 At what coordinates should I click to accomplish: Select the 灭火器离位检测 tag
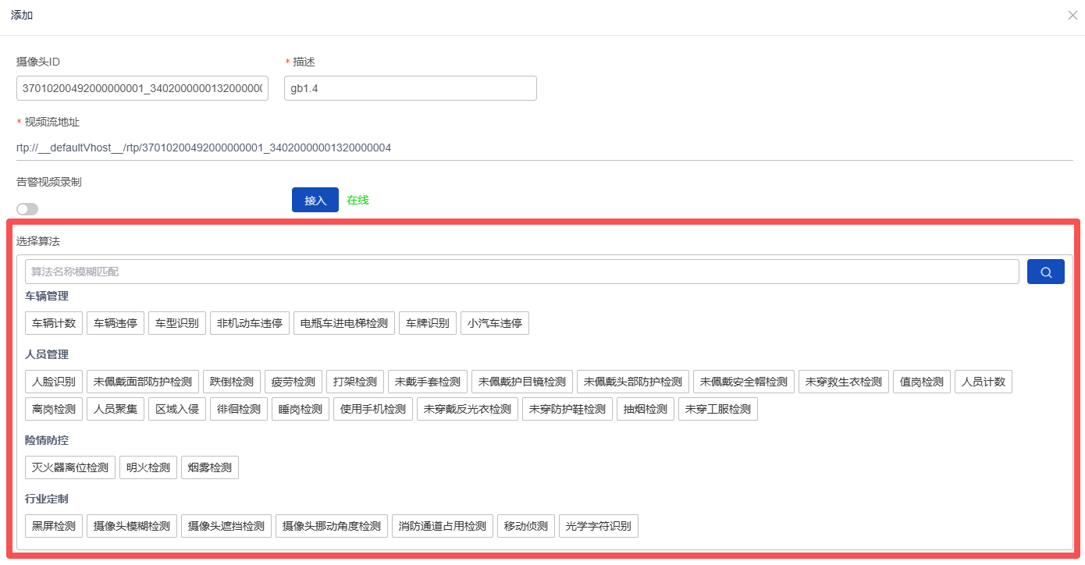[70, 467]
